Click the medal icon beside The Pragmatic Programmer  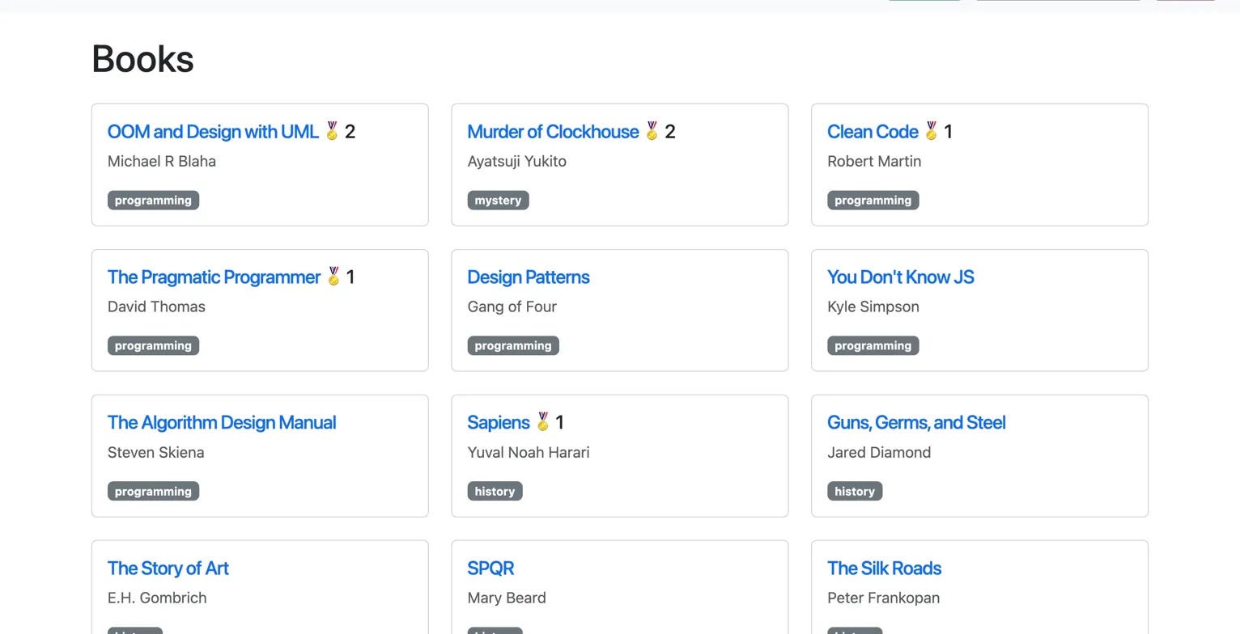pos(333,277)
